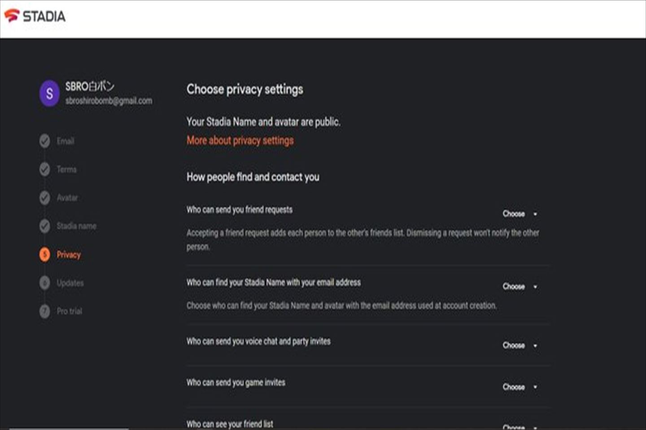Click the purple S account avatar
Screen dimensions: 646x430
(49, 94)
